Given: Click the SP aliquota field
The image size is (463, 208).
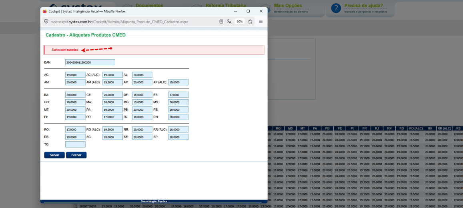Looking at the screenshot, I should (178, 137).
